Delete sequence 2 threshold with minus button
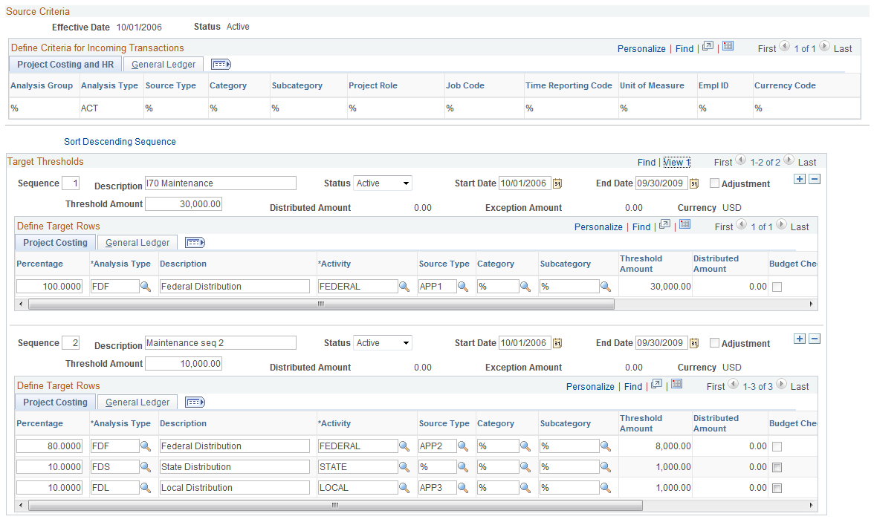This screenshot has height=525, width=874. point(815,339)
